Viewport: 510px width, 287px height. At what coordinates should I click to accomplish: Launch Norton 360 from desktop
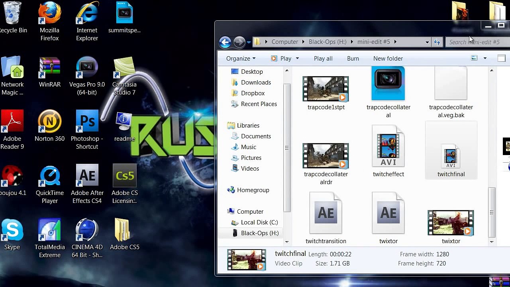(49, 126)
